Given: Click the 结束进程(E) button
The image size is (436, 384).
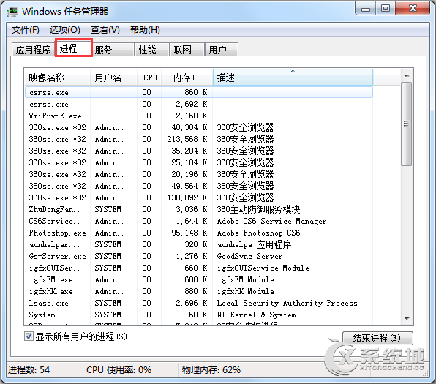Looking at the screenshot, I should point(377,338).
